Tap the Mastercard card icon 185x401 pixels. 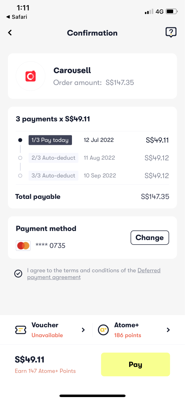[23, 246]
